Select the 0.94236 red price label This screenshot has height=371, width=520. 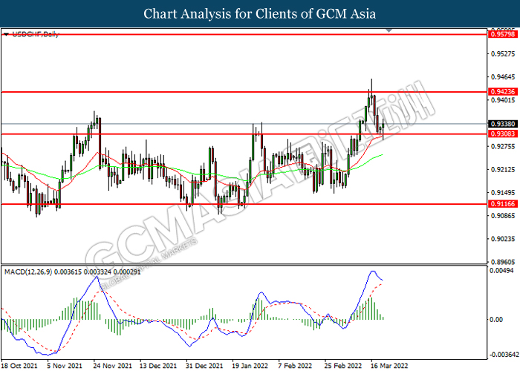[x=503, y=92]
